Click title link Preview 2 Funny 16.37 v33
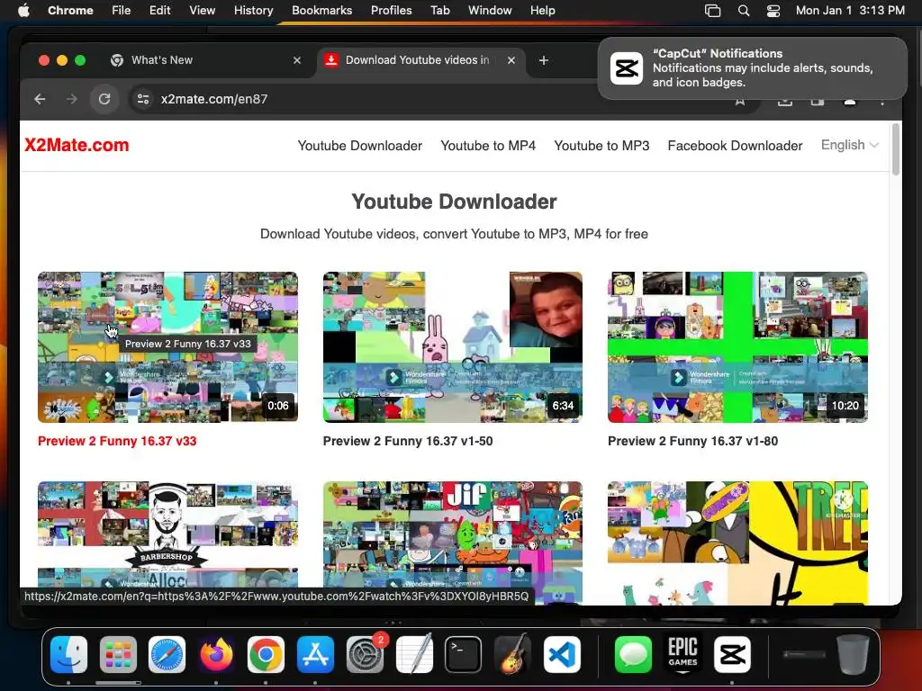Image resolution: width=922 pixels, height=691 pixels. (x=117, y=441)
